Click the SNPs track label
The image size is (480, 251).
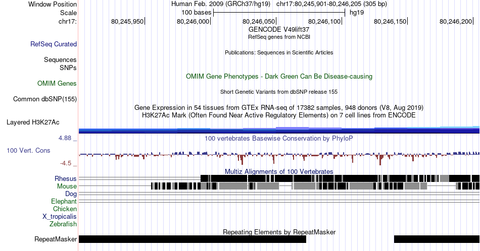point(68,68)
